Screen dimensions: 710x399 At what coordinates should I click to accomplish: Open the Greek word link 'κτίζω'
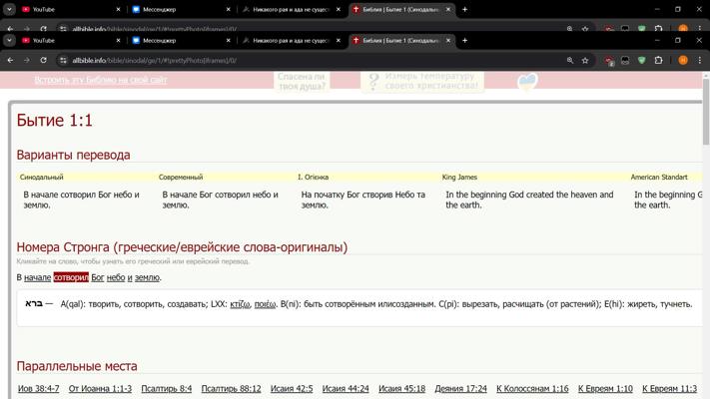(x=240, y=304)
